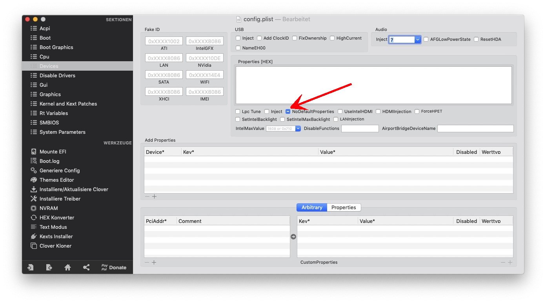
Task: Enable ResetHDA checkbox
Action: pos(476,39)
